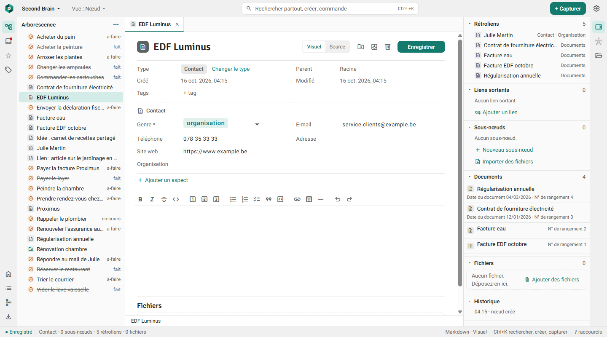Undo the last edit
The image size is (607, 337).
[338, 199]
